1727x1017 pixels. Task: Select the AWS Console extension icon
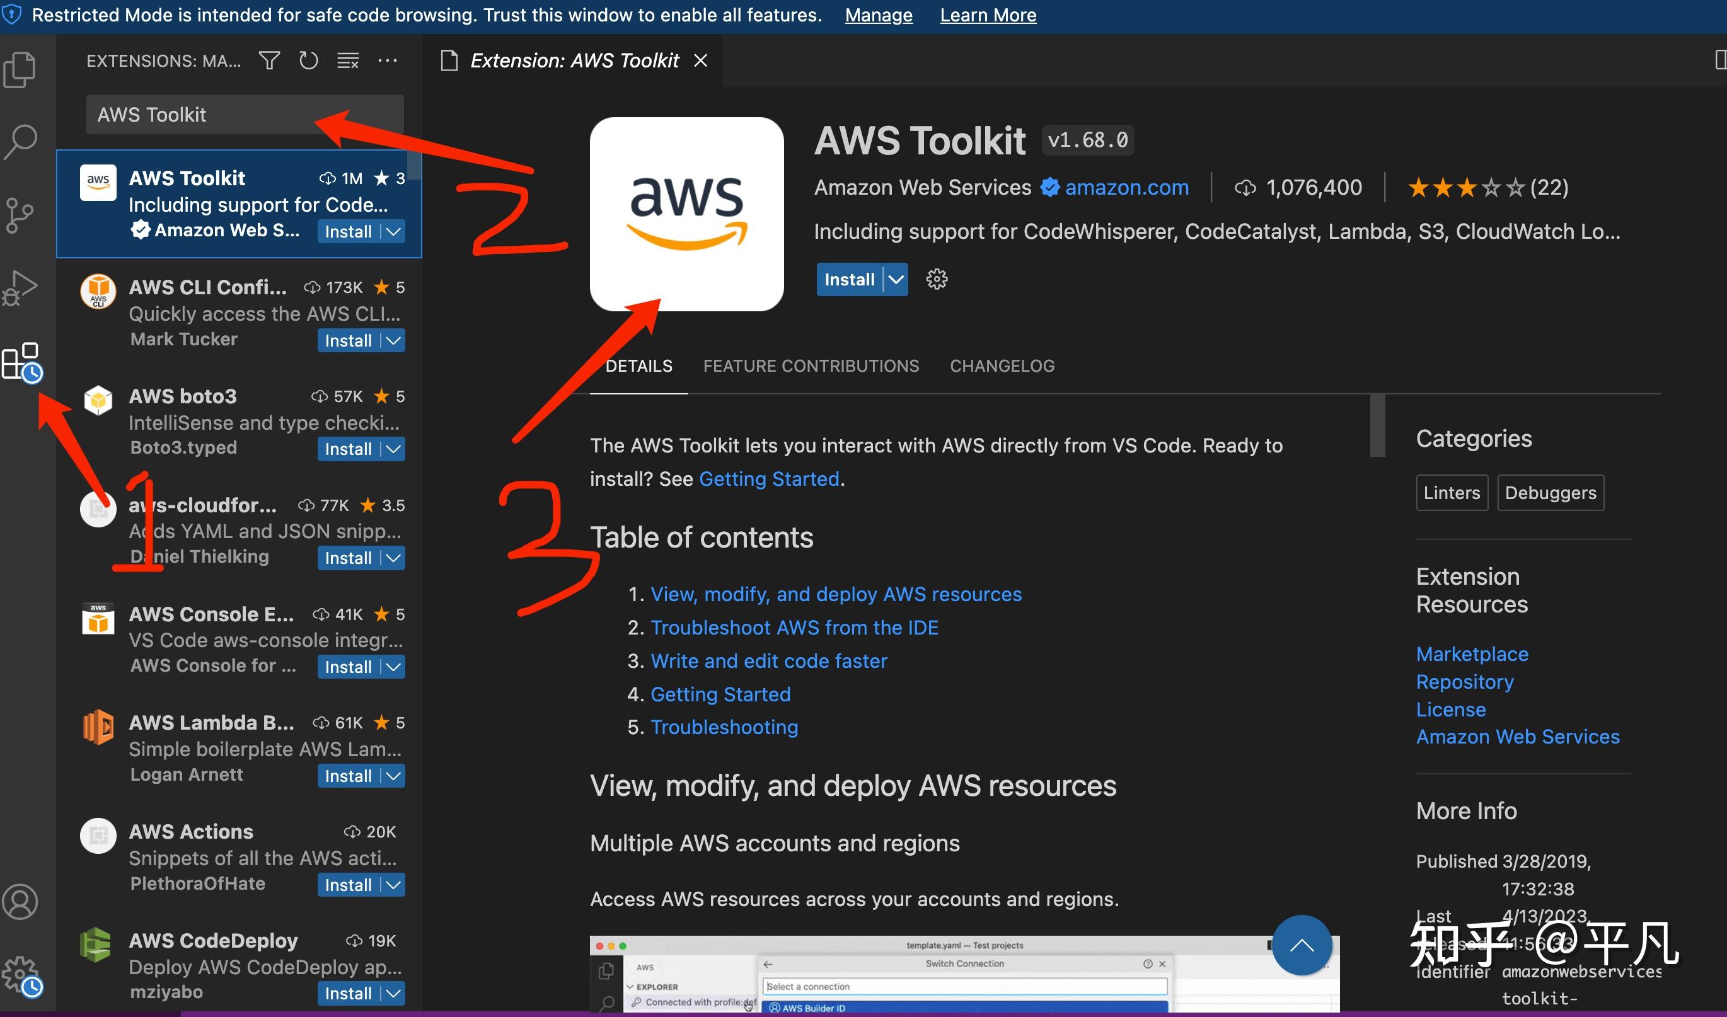point(98,619)
